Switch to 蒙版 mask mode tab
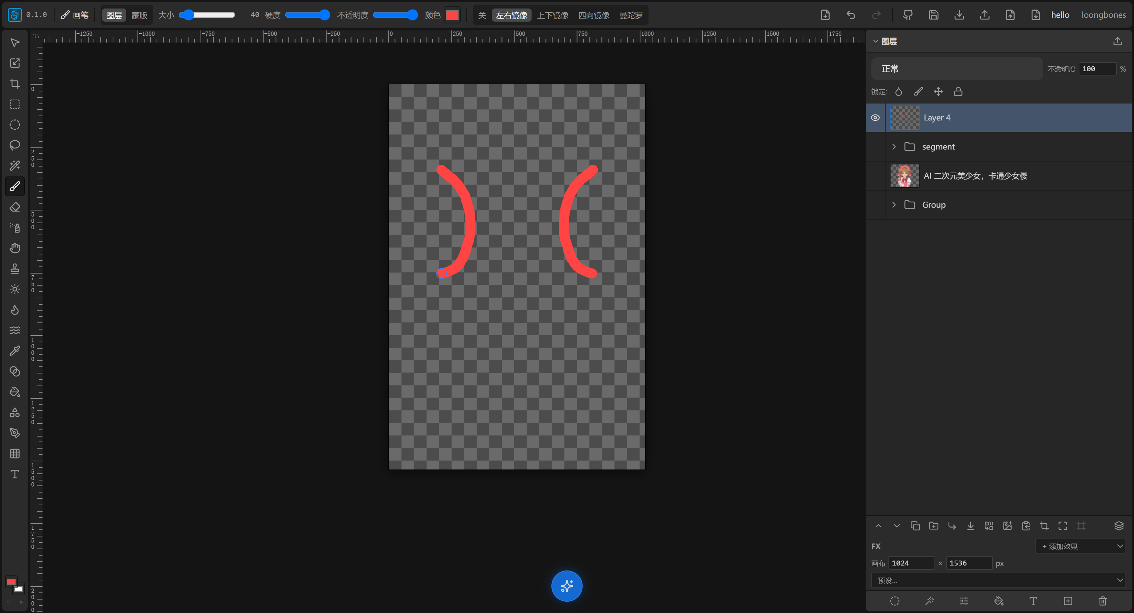The width and height of the screenshot is (1134, 613). click(140, 15)
